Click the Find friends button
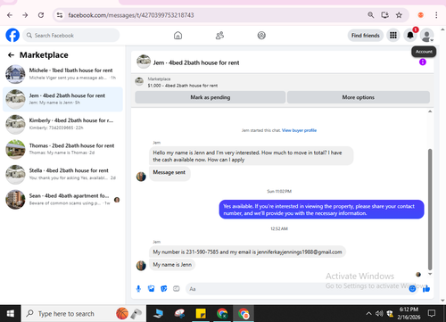The width and height of the screenshot is (446, 322). click(x=366, y=36)
